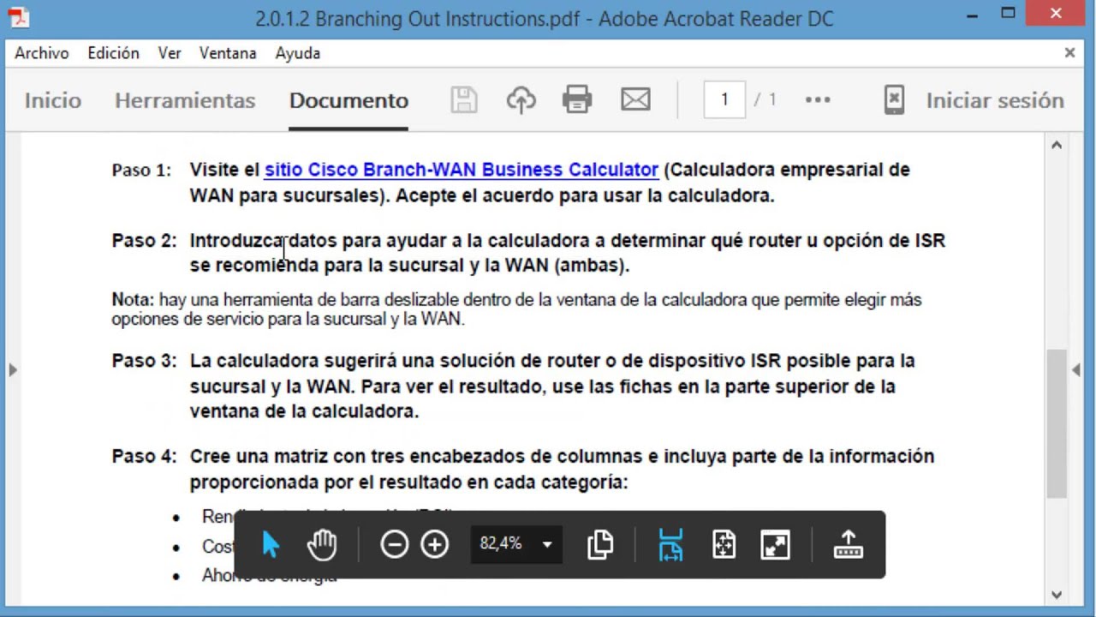Click the Save document icon
Image resolution: width=1096 pixels, height=617 pixels.
(464, 100)
